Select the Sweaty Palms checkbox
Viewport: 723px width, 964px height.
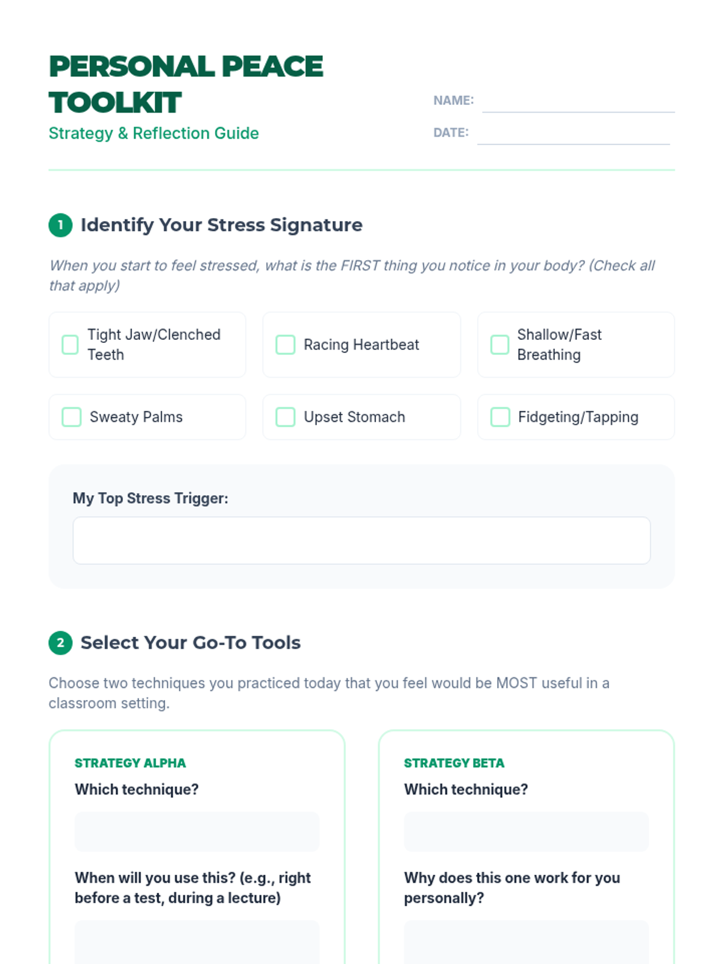point(72,417)
